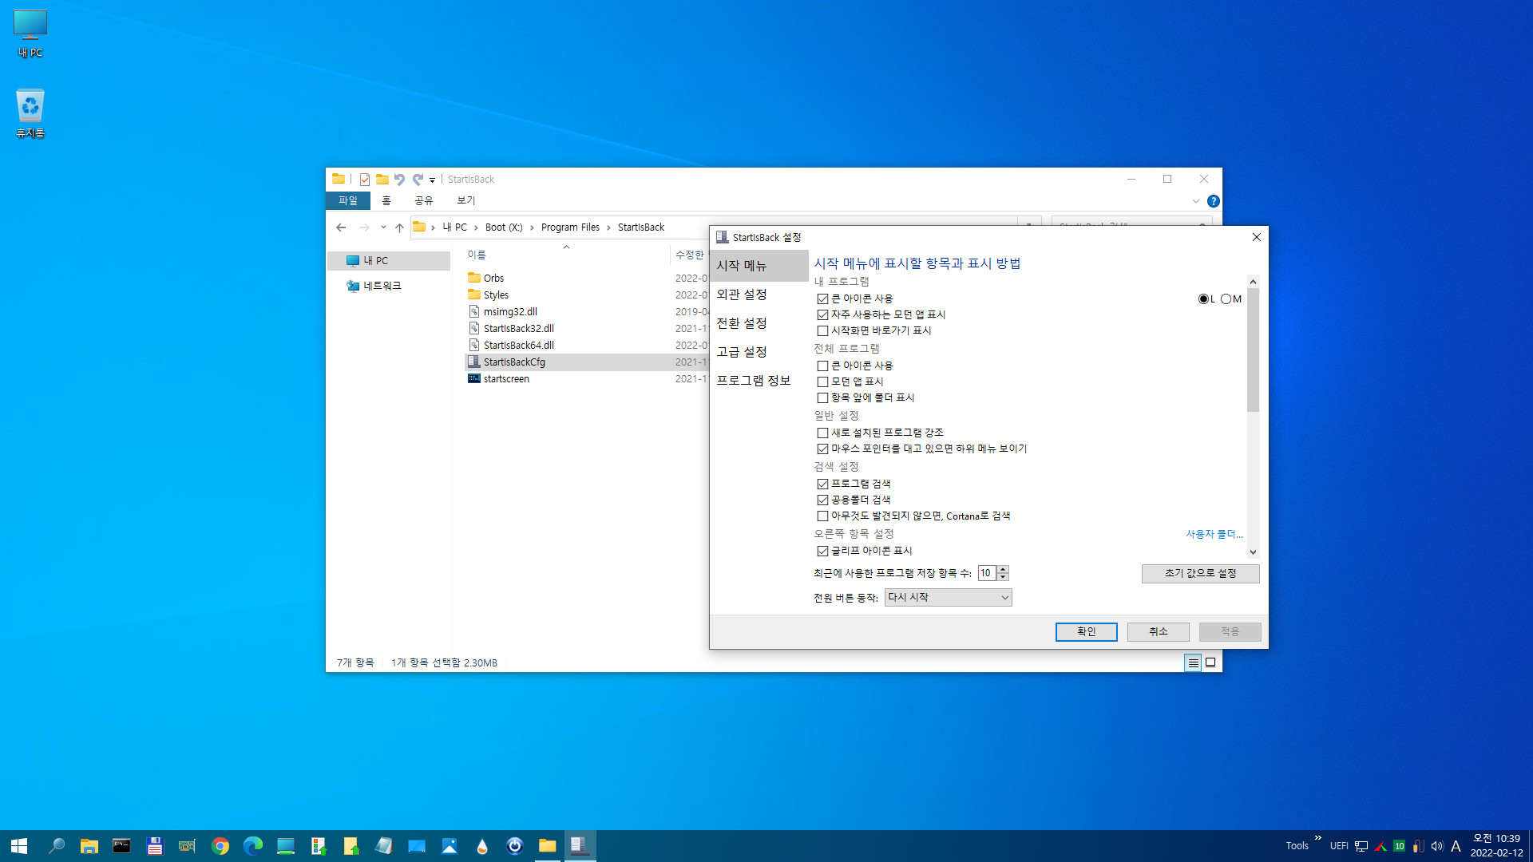Screen dimensions: 1533x862
Task: Click the green 10 tray icon
Action: click(1399, 846)
